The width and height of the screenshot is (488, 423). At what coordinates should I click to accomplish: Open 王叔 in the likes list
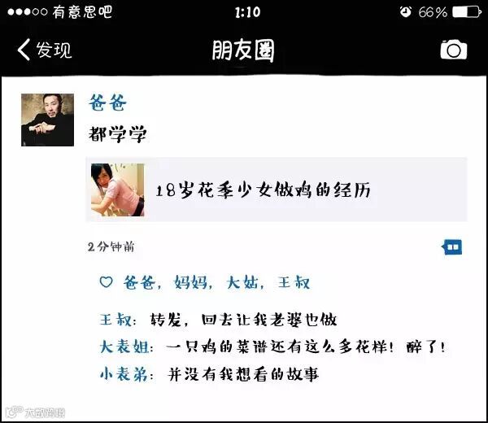pyautogui.click(x=294, y=282)
